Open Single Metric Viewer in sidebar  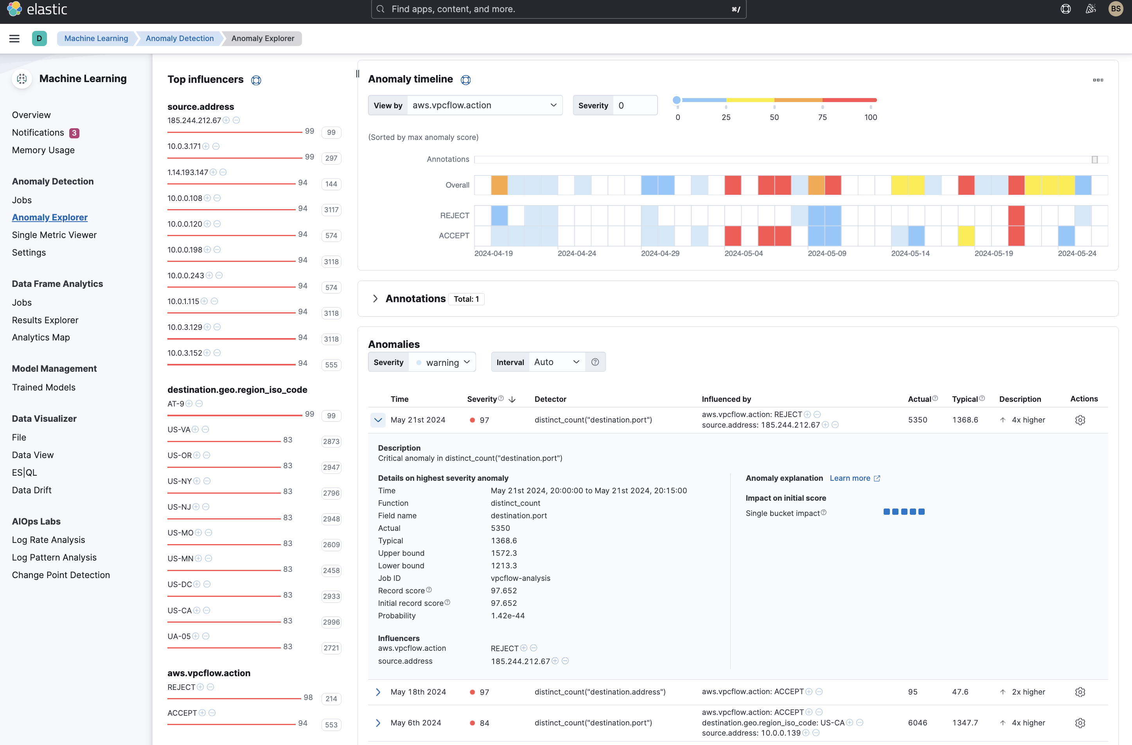tap(54, 235)
